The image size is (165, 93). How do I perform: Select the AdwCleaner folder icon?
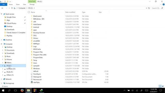pos(32,24)
